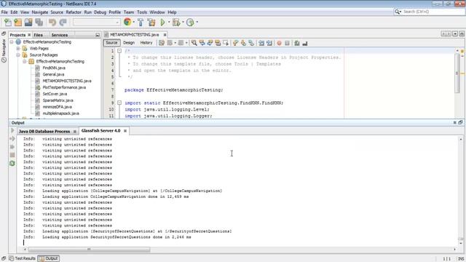Click the Output button in status bar
The width and height of the screenshot is (466, 262).
tap(49, 258)
